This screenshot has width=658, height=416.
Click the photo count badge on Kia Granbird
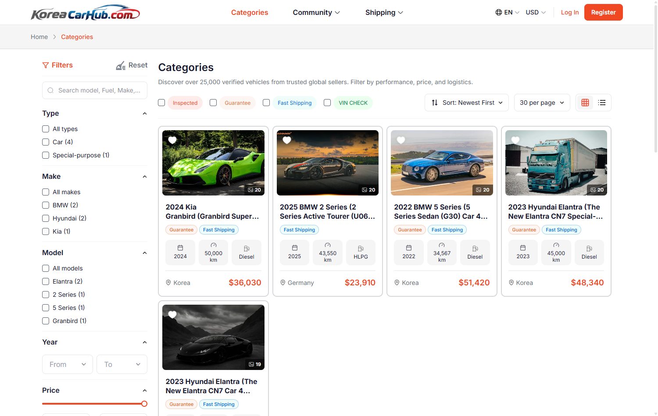coord(254,190)
